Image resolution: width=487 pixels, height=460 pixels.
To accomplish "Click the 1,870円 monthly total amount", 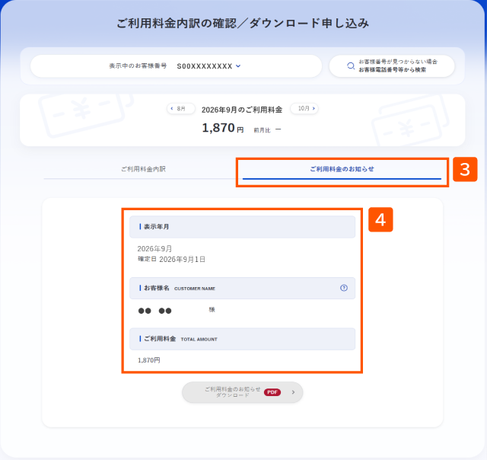I will (x=223, y=128).
